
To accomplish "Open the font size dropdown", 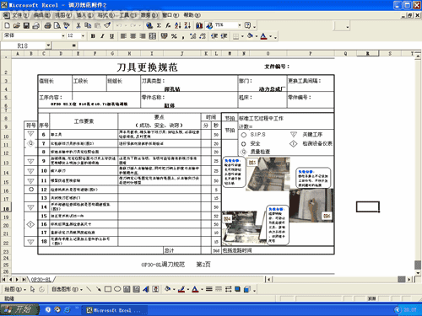I will (x=83, y=35).
